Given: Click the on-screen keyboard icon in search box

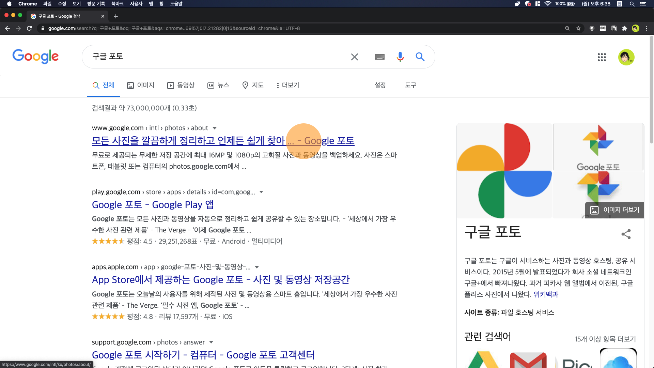Looking at the screenshot, I should [379, 57].
